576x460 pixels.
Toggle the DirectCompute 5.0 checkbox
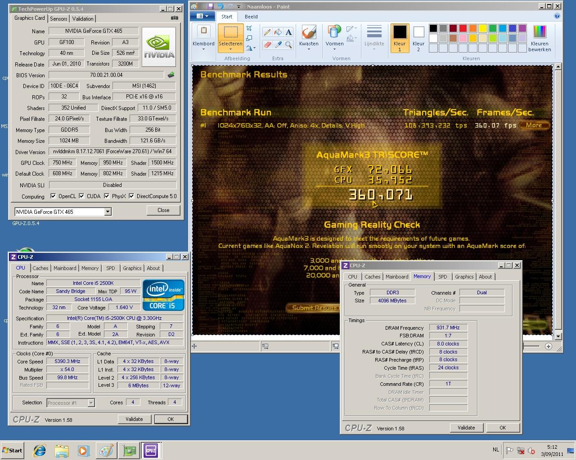pos(131,196)
